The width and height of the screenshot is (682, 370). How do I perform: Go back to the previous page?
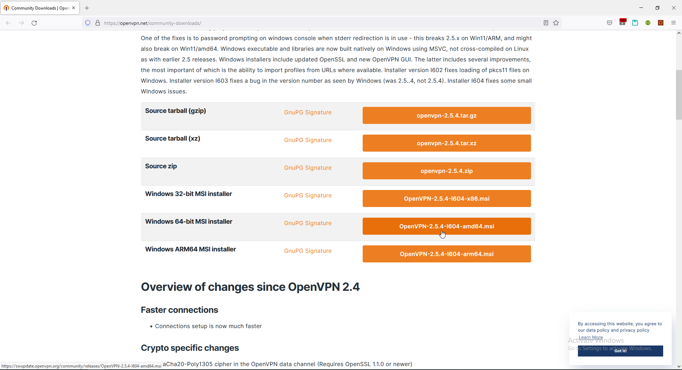point(9,23)
